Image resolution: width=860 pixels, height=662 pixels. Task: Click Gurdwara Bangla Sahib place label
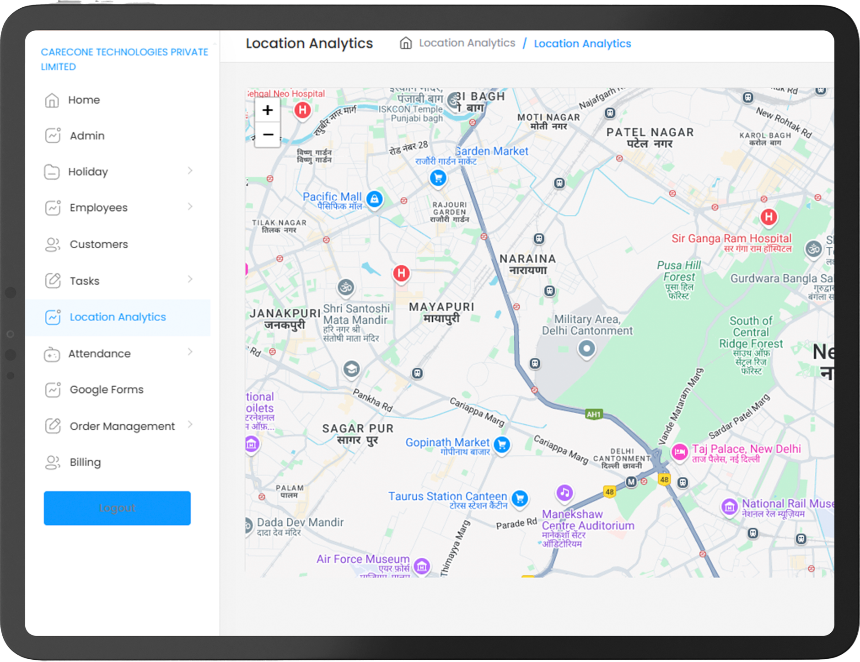point(781,278)
